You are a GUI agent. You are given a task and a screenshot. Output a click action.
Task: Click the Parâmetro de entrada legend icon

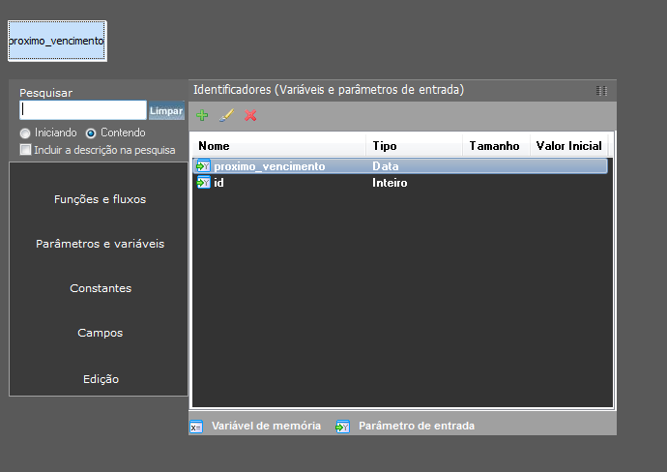(342, 427)
